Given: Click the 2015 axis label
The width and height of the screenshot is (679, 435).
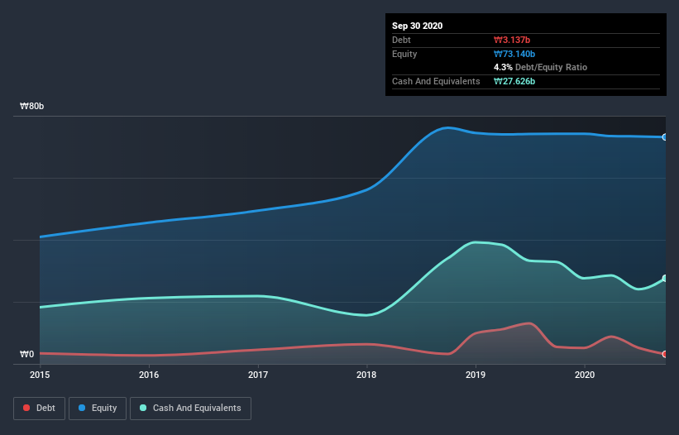Looking at the screenshot, I should coord(40,375).
